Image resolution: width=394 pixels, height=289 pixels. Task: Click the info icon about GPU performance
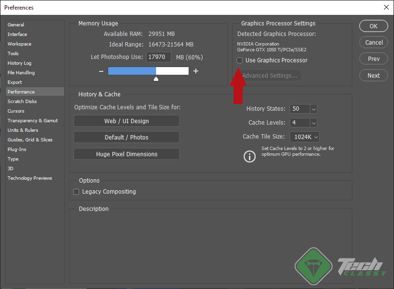pos(249,156)
